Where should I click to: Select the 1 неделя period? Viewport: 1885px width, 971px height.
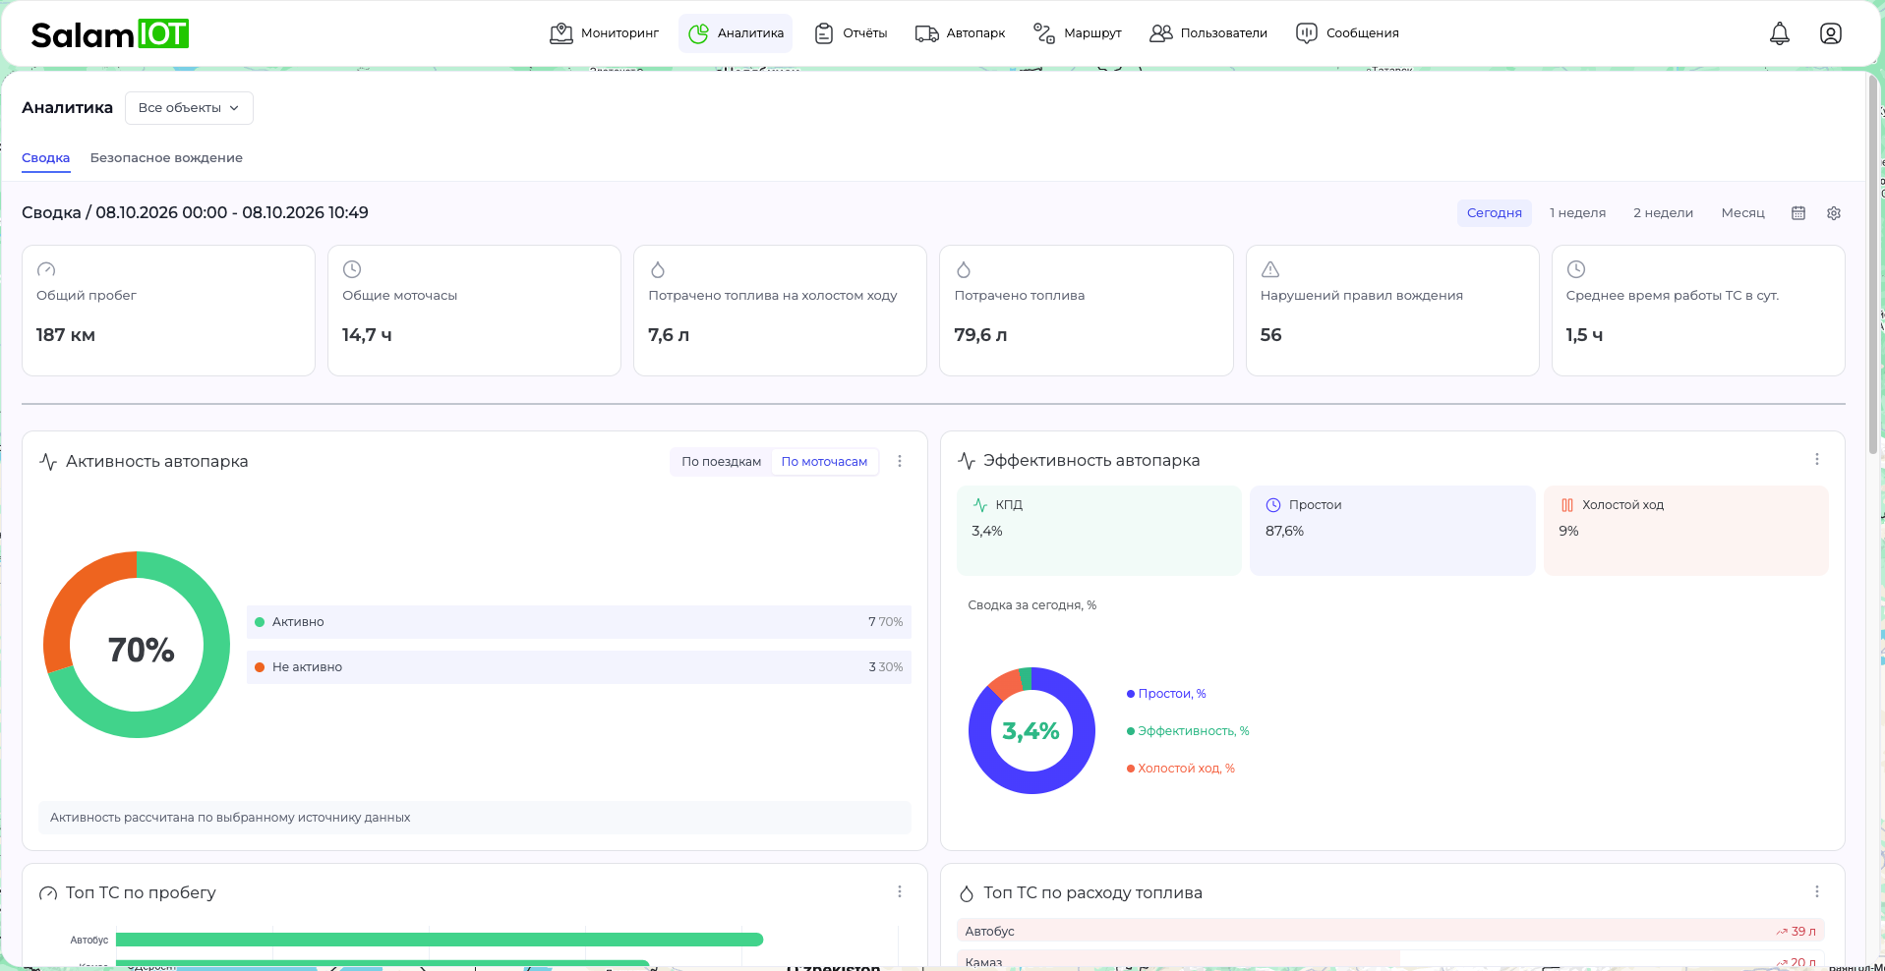click(x=1577, y=213)
